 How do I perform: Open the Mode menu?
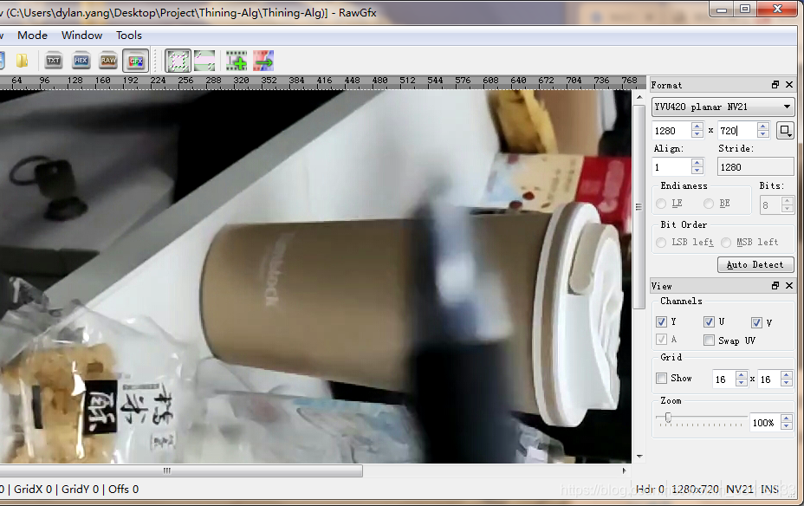(32, 36)
